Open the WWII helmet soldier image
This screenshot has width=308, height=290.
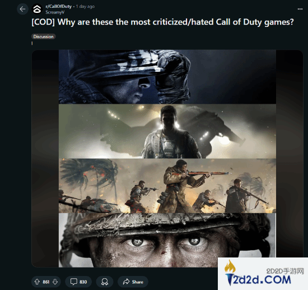click(167, 240)
